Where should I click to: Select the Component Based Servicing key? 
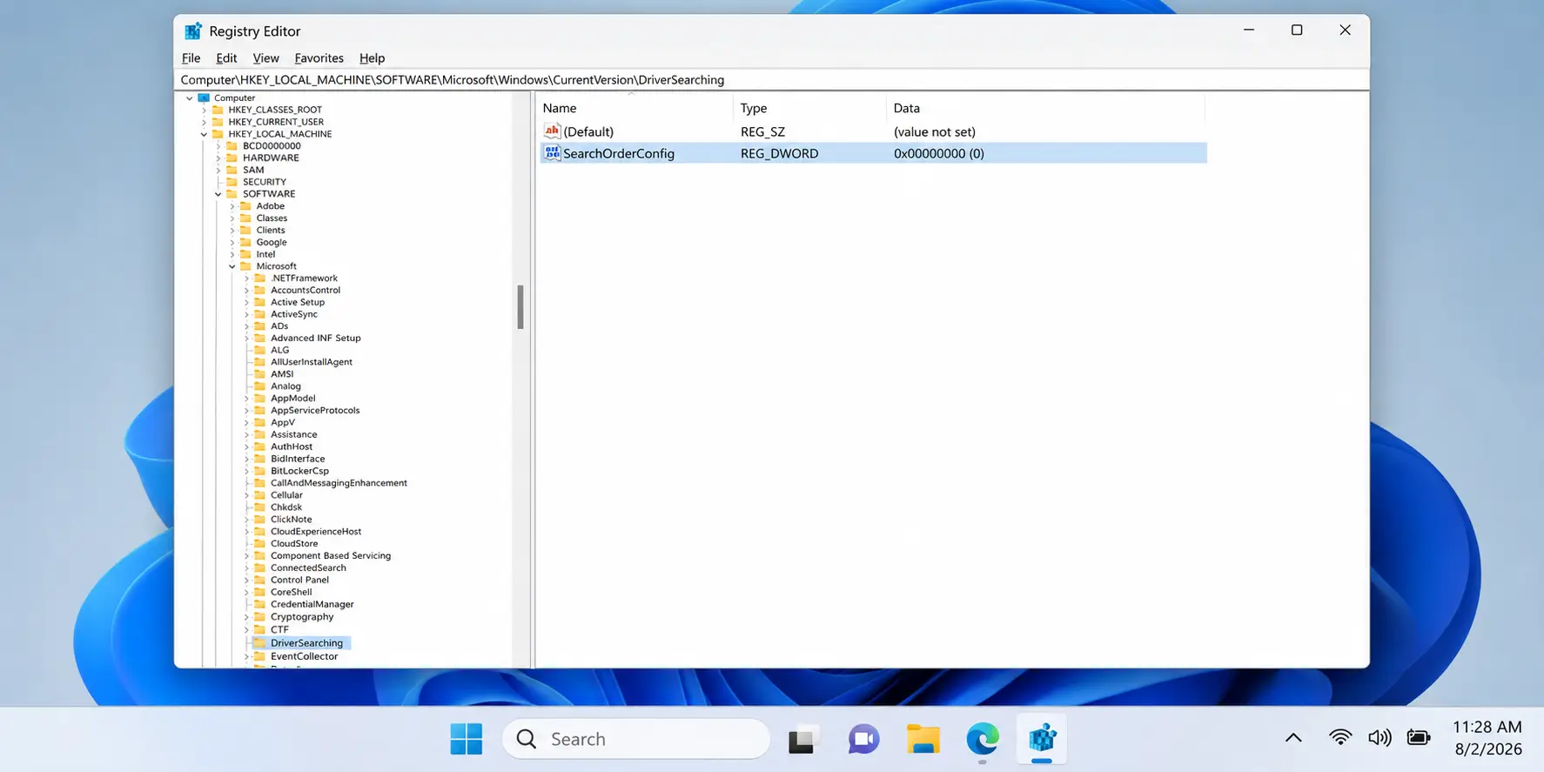click(331, 555)
